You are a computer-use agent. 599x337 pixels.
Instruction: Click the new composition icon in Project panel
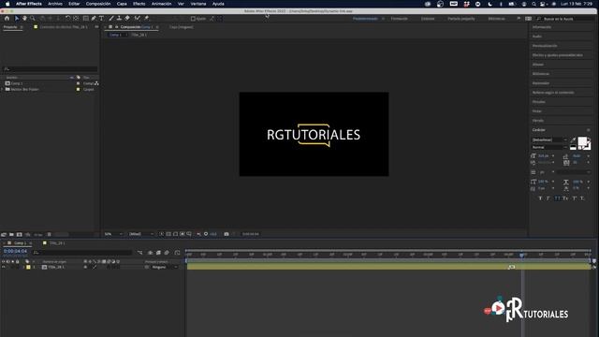pos(19,234)
